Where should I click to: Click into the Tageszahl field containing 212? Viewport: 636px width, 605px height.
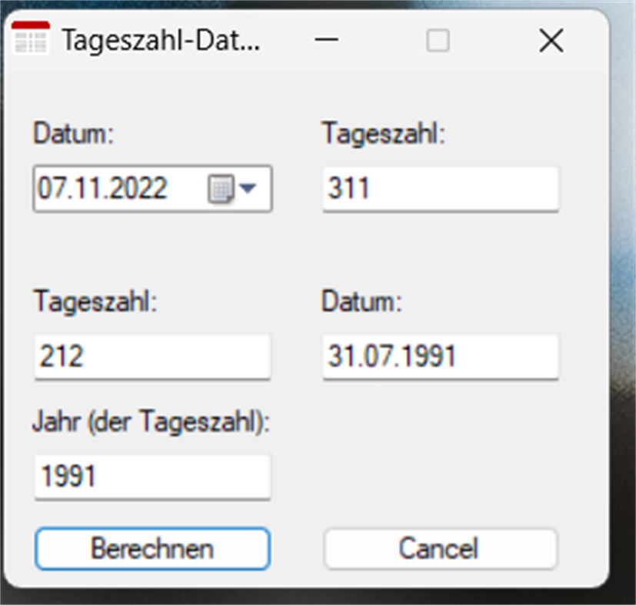pos(152,356)
